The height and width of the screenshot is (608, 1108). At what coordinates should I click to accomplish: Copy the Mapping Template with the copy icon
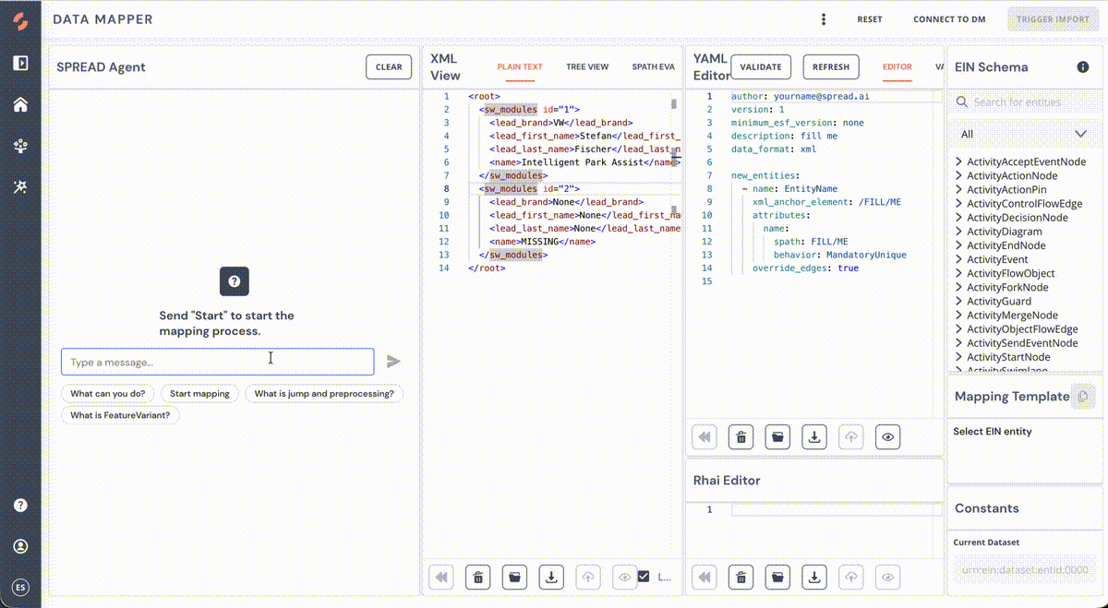(x=1083, y=397)
